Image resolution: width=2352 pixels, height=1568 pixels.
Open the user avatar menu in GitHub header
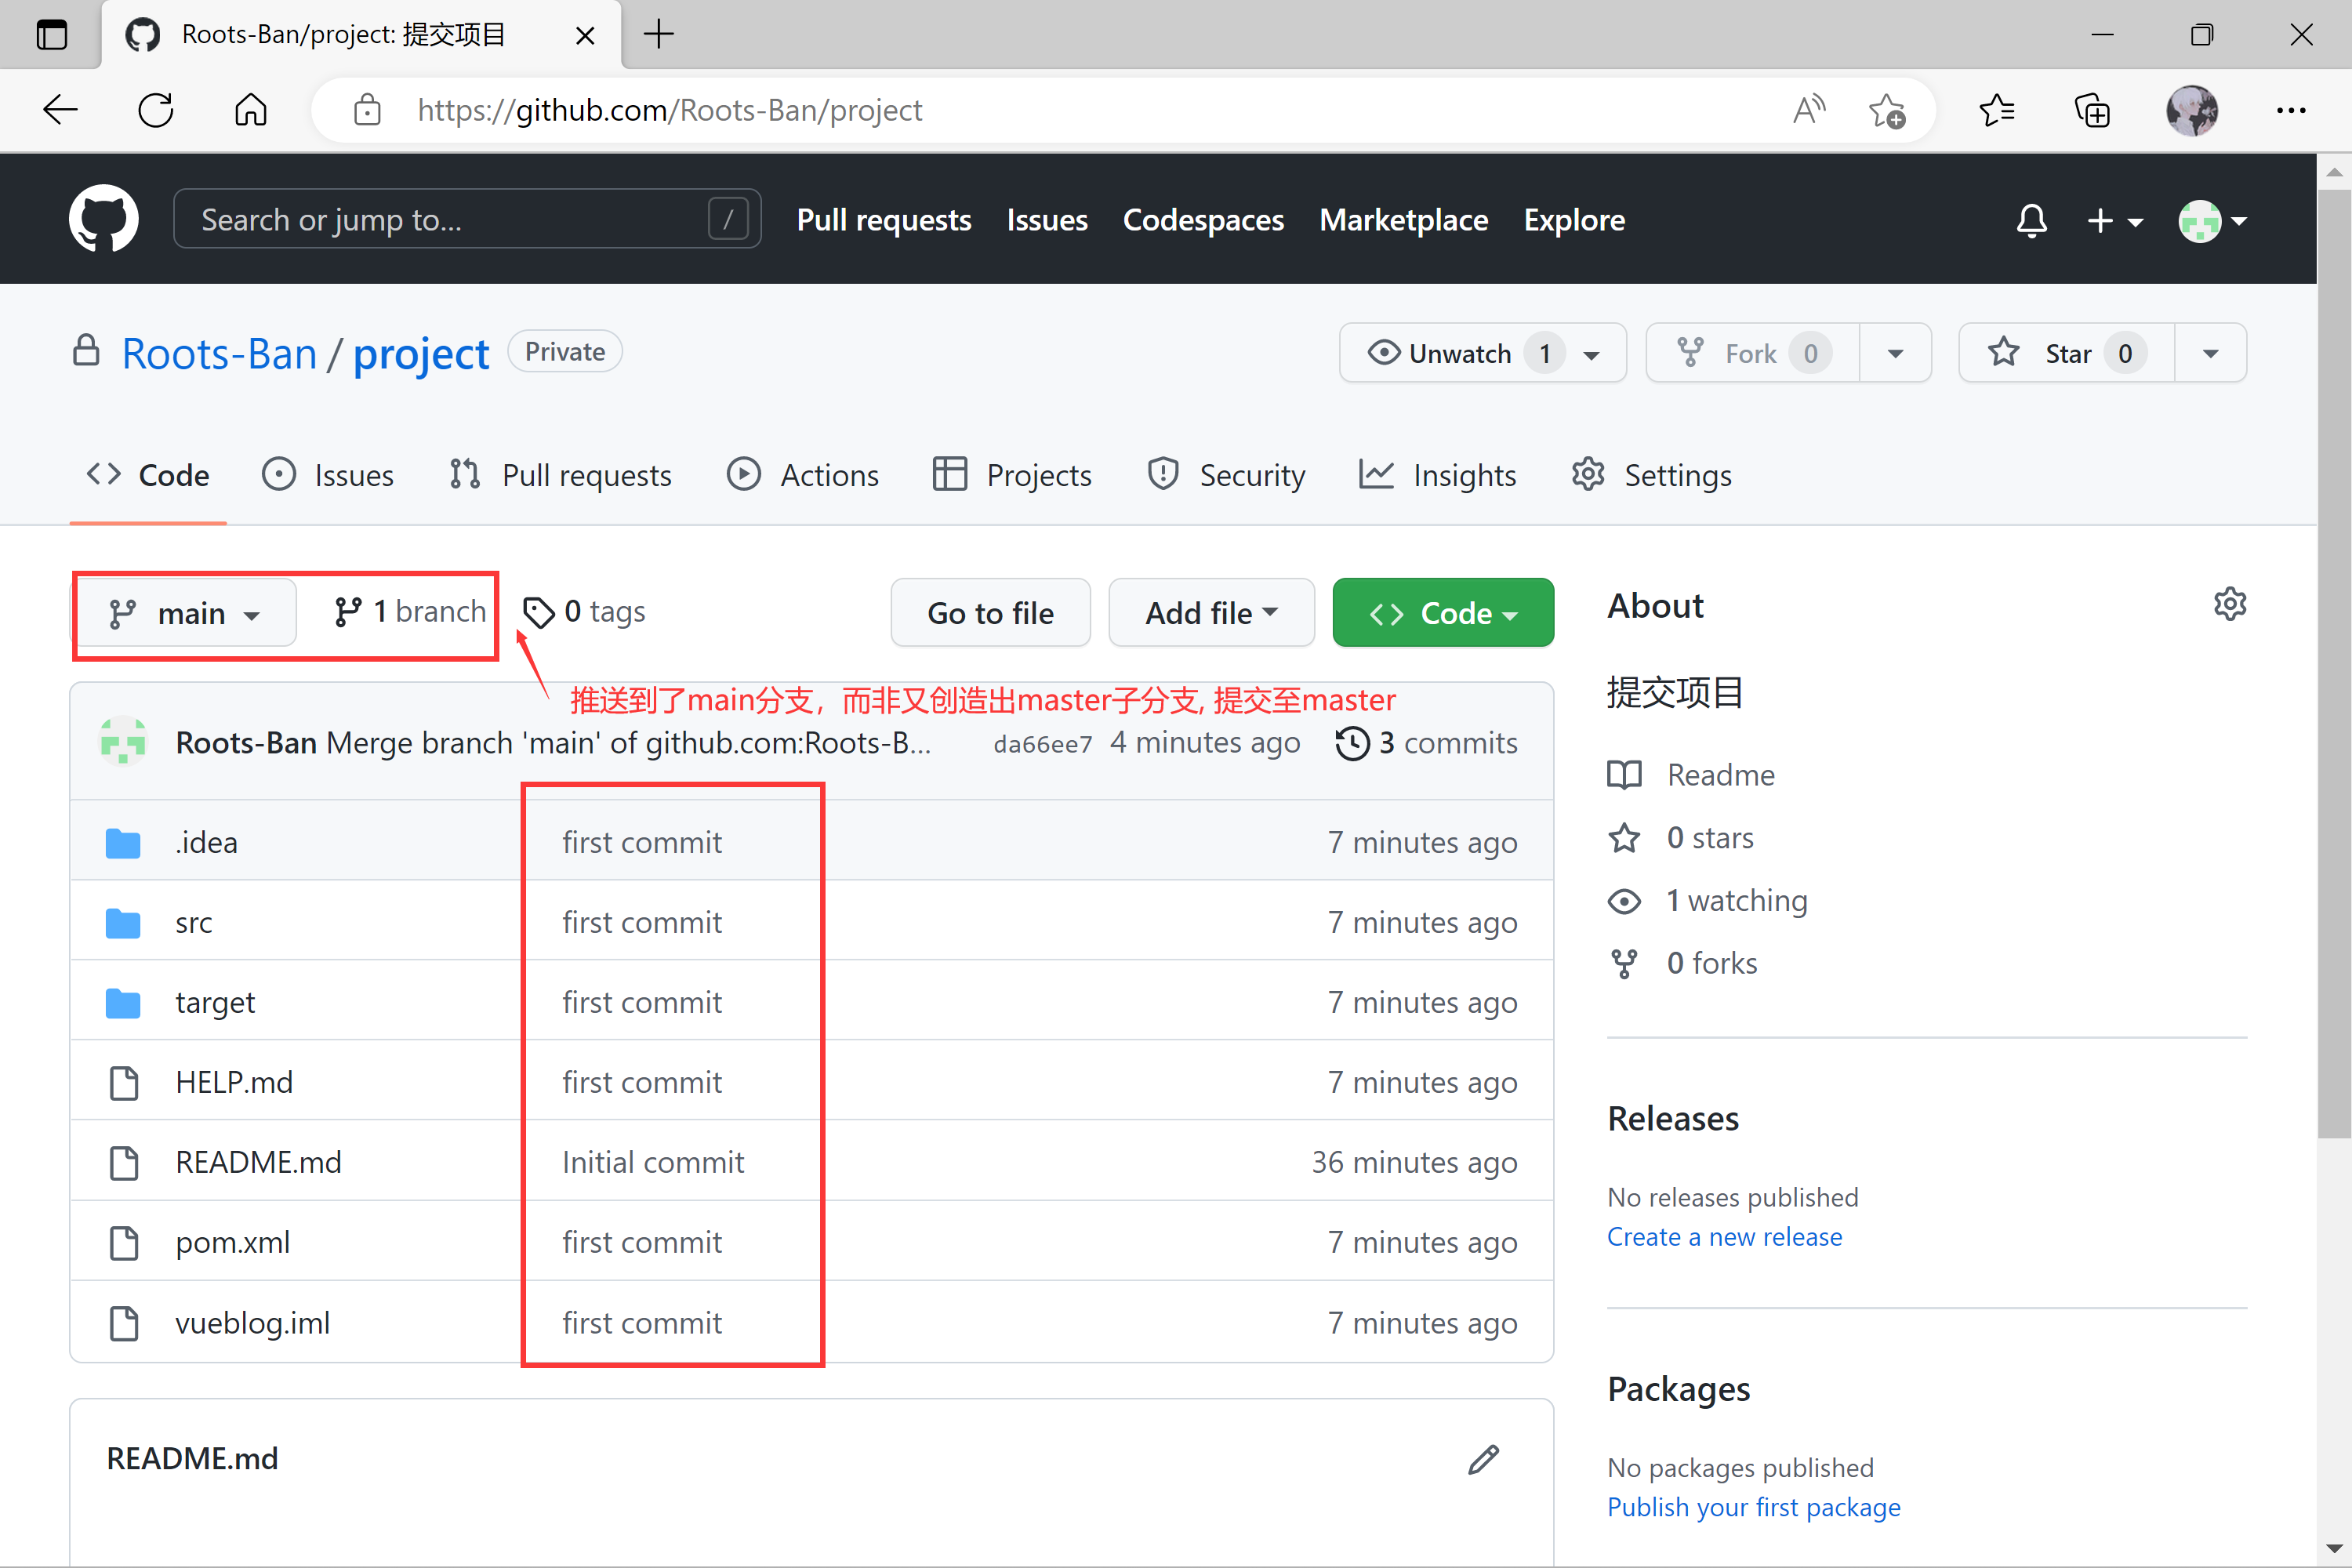point(2212,221)
